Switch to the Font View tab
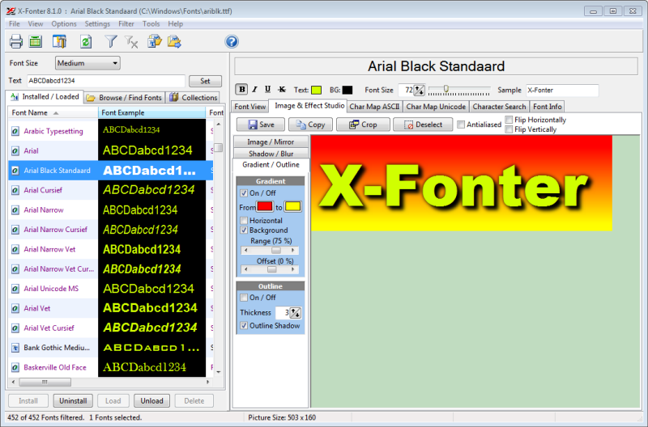The height and width of the screenshot is (427, 648). (249, 107)
